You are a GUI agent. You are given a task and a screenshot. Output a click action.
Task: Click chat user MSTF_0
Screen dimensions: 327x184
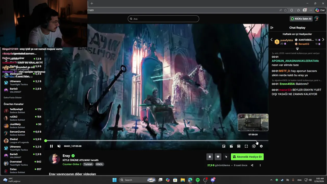(x=284, y=71)
